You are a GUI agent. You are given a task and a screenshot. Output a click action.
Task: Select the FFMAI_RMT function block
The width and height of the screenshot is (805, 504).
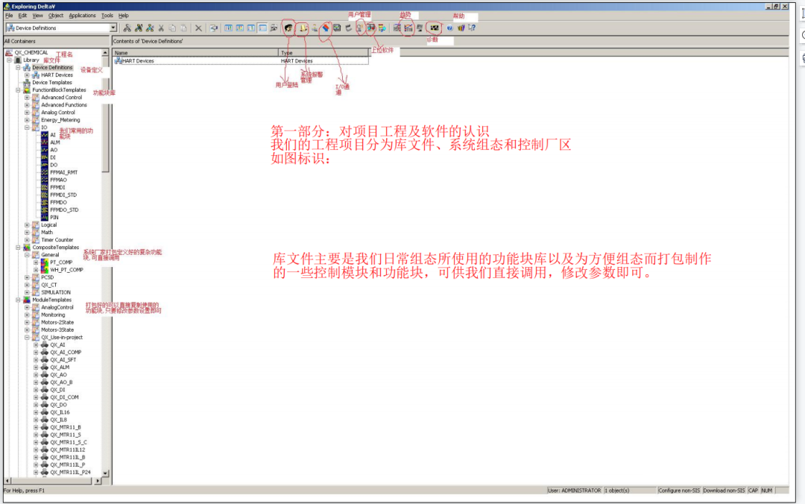[63, 172]
